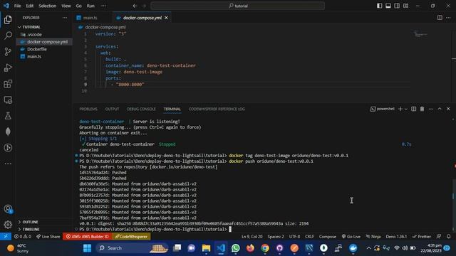This screenshot has width=456, height=256.
Task: Click Live Share in status bar
Action: point(48,237)
